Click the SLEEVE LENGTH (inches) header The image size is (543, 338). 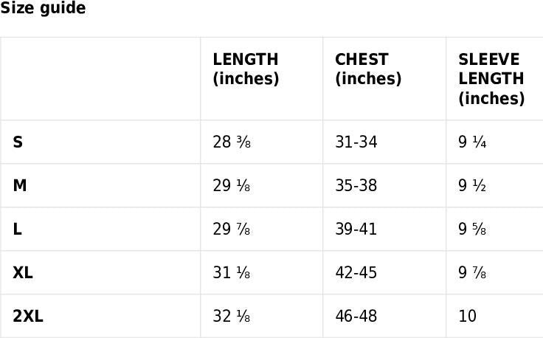point(491,79)
